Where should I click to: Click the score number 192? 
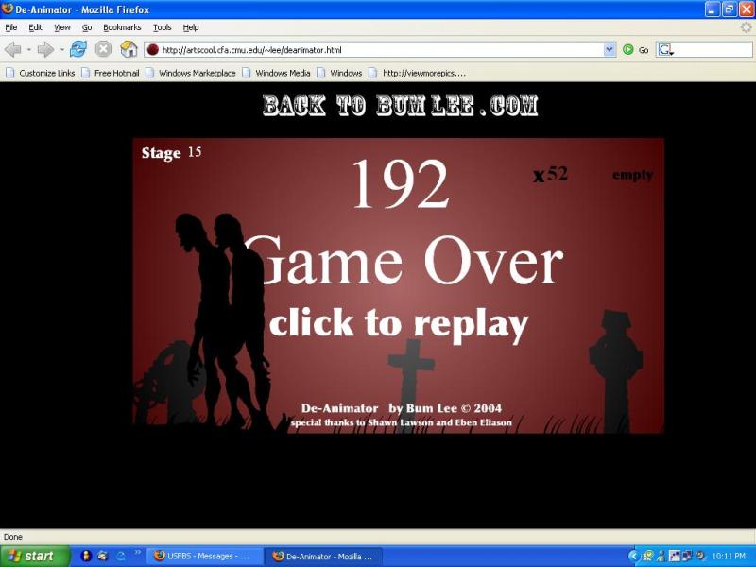(401, 184)
